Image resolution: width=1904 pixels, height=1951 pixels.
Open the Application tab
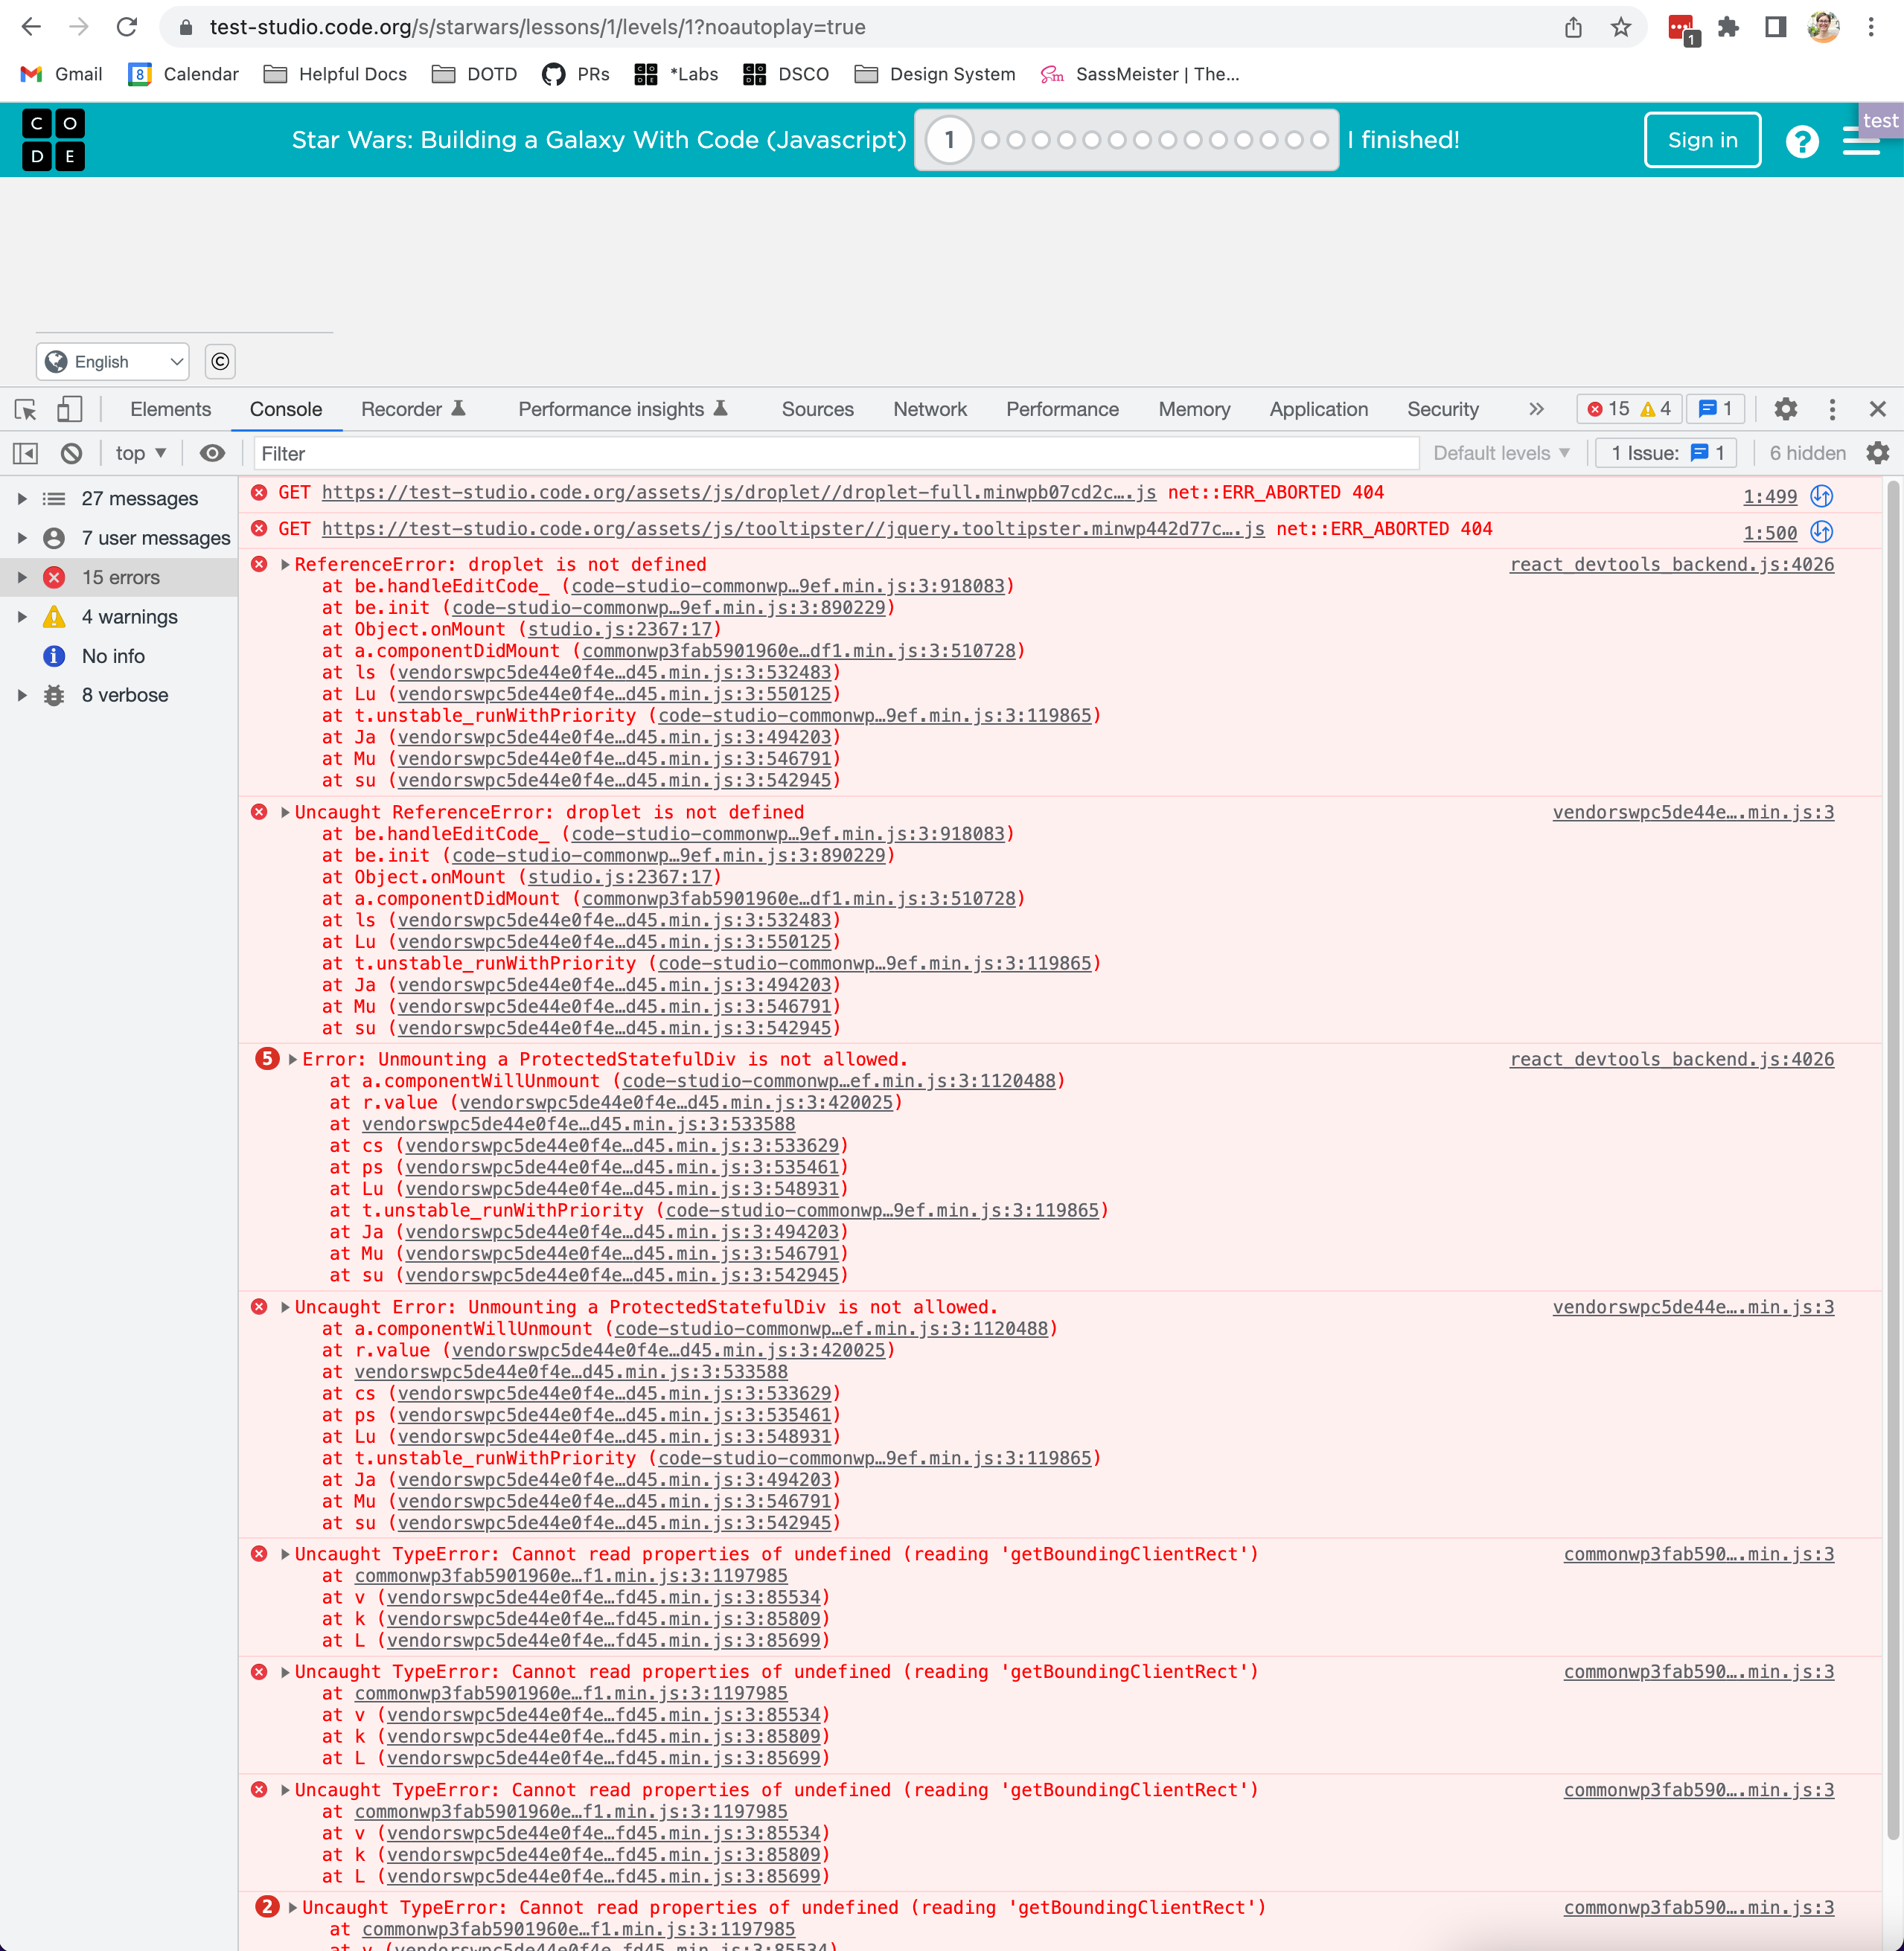click(1318, 409)
